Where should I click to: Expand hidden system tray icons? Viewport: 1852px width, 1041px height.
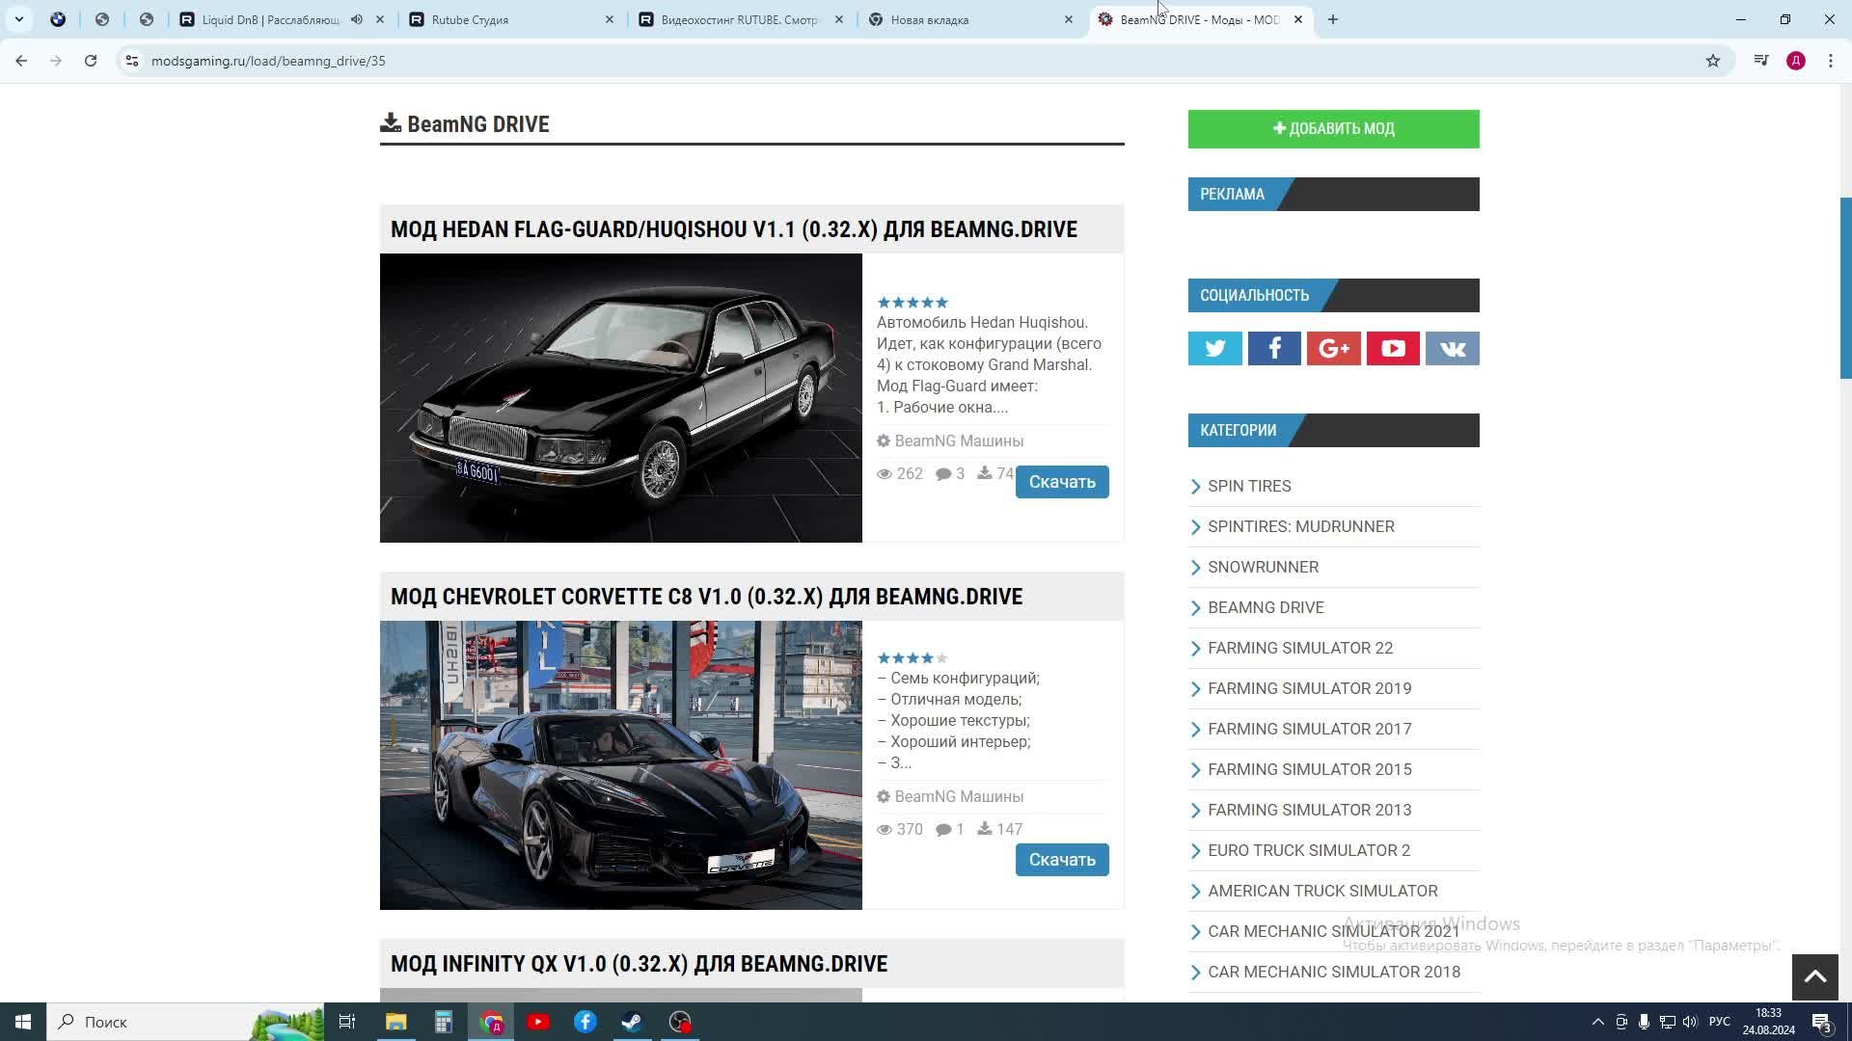[1597, 1022]
